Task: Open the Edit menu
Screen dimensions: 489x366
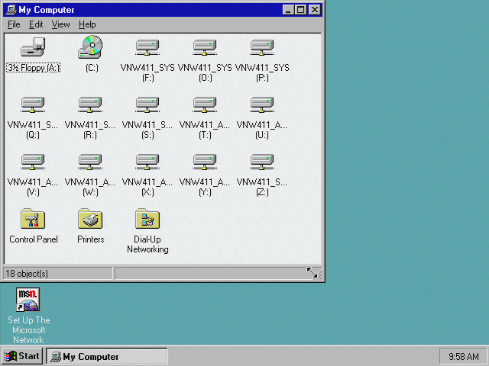Action: click(36, 24)
